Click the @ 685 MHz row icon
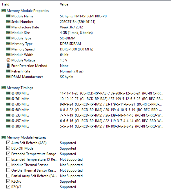Screen dimensions: 171x189 (x=8, y=104)
